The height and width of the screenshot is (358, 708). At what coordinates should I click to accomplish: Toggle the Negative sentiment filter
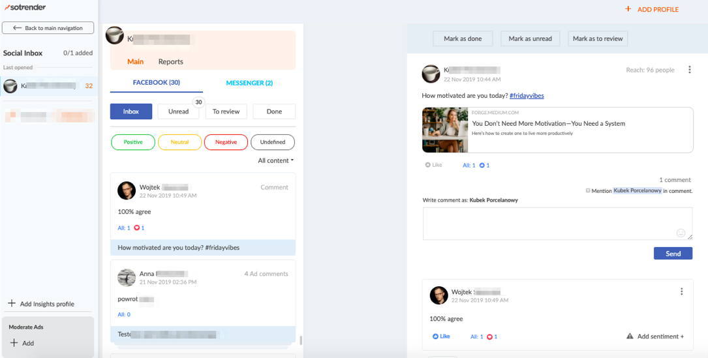(226, 142)
